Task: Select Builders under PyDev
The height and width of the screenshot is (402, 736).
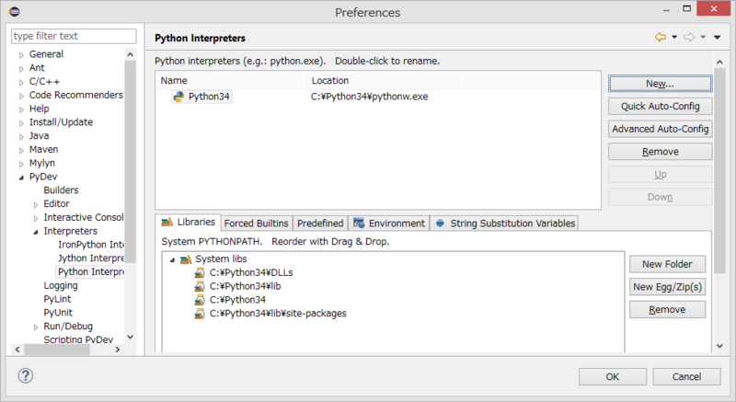Action: (x=61, y=190)
